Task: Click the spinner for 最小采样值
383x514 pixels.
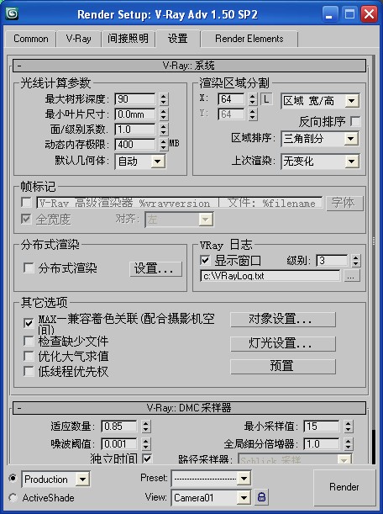Action: (348, 427)
